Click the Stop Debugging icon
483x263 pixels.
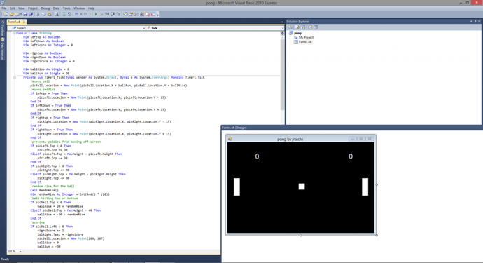(x=101, y=14)
